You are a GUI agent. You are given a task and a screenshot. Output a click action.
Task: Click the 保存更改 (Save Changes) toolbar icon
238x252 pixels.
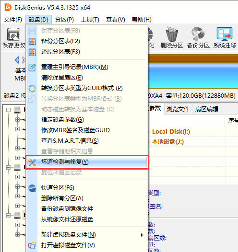coord(13,34)
